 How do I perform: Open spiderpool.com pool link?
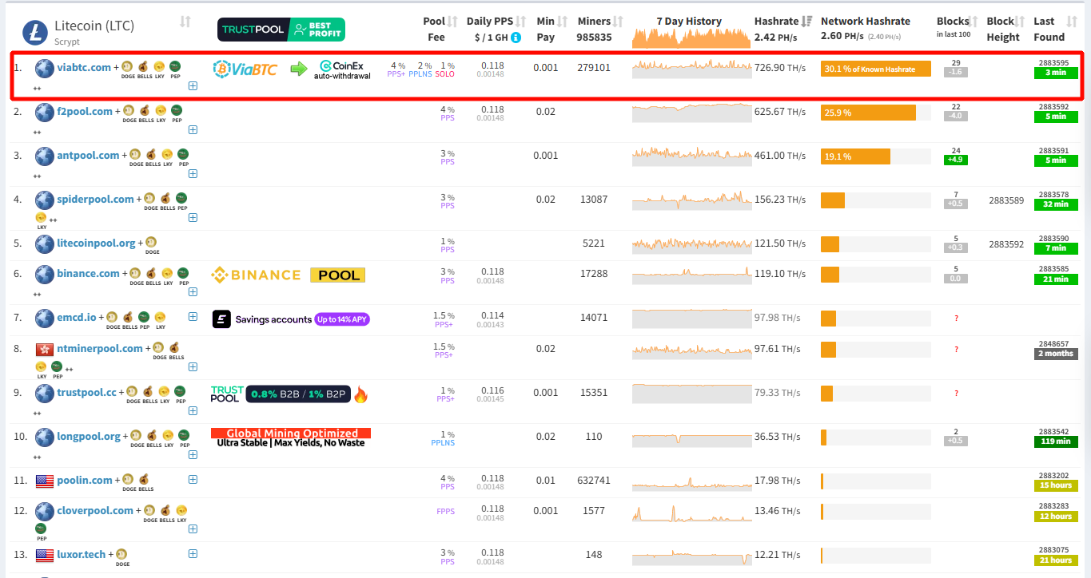(95, 199)
